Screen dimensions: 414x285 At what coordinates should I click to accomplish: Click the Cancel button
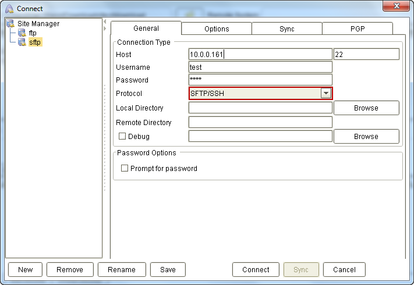pos(344,270)
